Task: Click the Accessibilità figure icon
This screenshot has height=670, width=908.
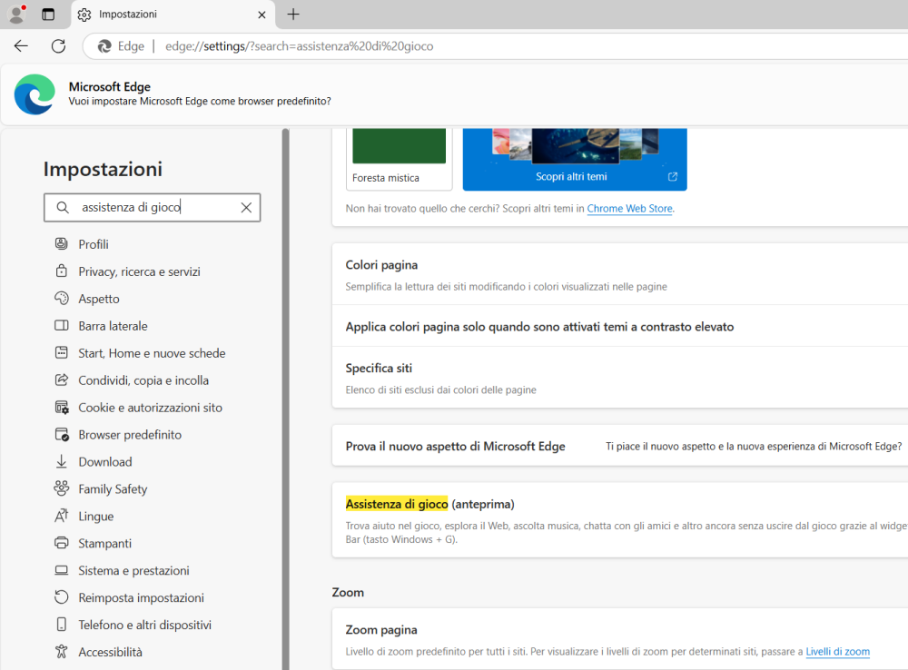Action: 62,652
